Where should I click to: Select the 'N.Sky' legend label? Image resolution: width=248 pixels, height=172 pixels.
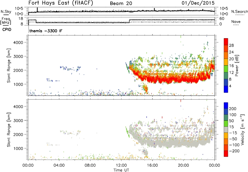point(6,11)
